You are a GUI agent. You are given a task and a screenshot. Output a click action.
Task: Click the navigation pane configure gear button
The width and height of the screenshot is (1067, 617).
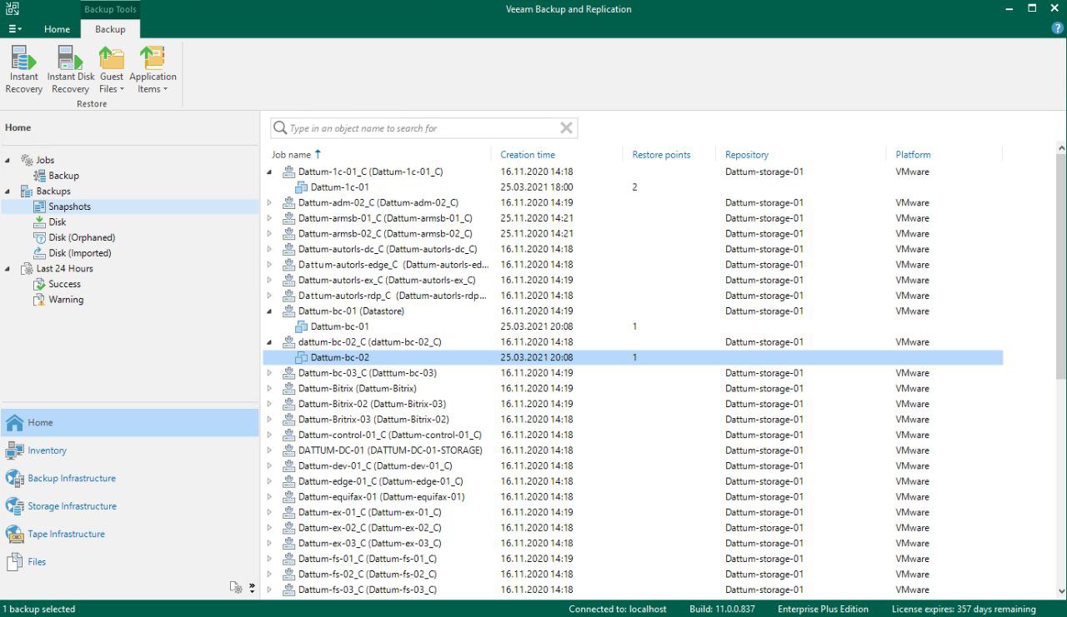point(237,588)
